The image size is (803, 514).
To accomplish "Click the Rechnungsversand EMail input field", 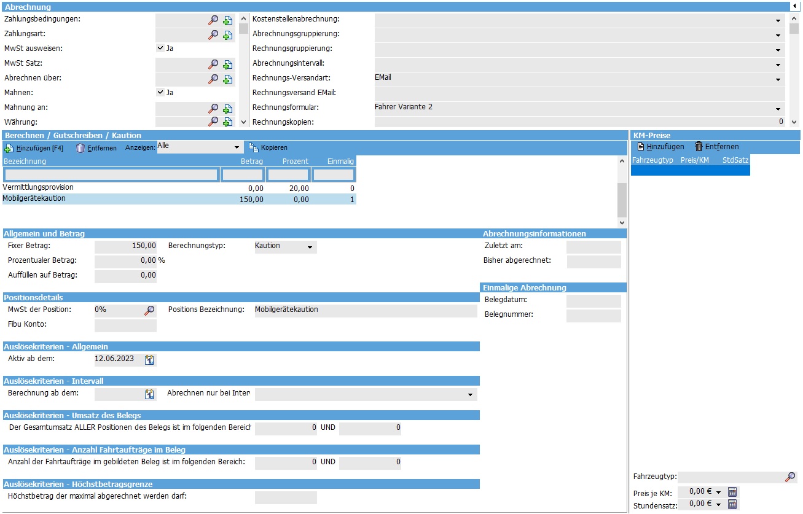I will point(579,94).
